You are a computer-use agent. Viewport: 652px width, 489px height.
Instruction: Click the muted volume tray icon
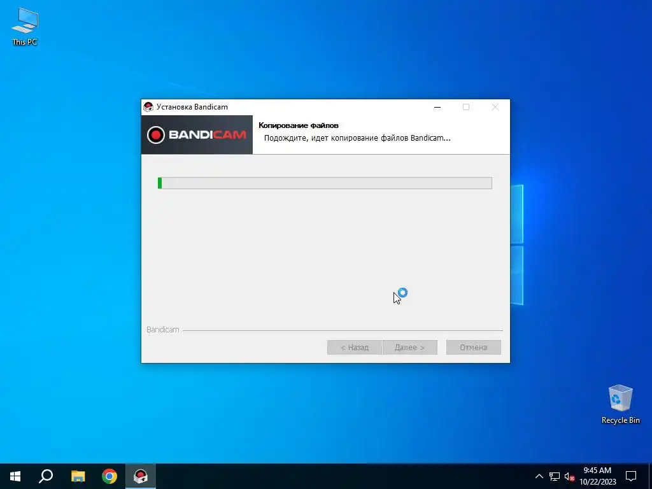(x=569, y=476)
